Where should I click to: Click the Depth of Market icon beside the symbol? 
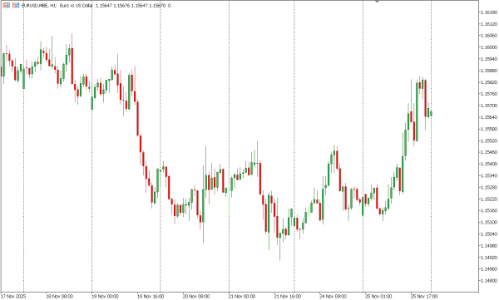(x=16, y=6)
